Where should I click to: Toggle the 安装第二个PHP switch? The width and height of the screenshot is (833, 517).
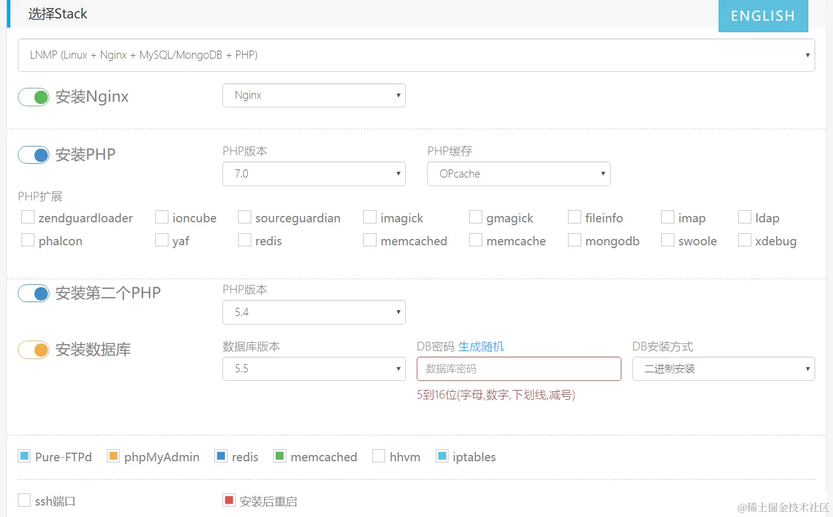[x=33, y=294]
